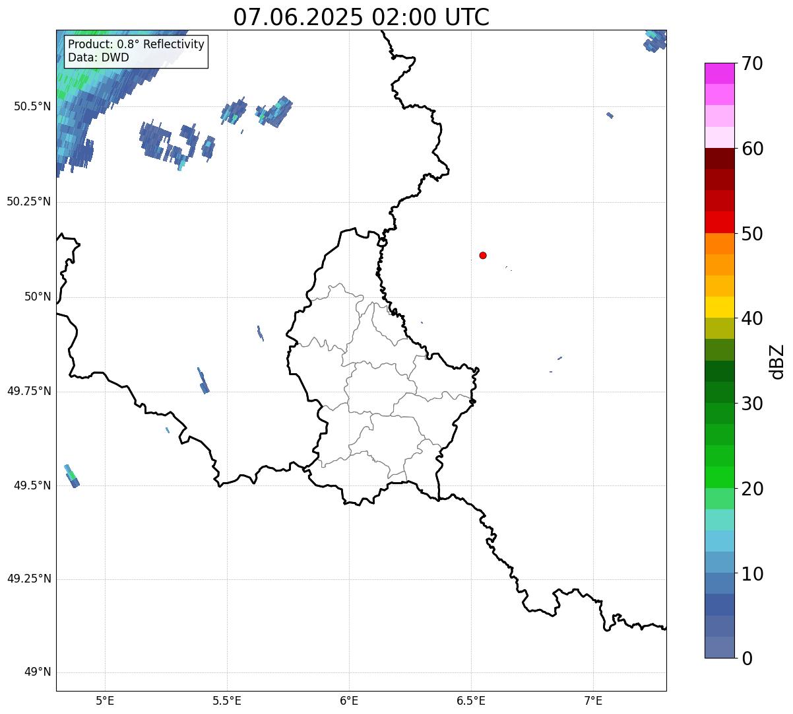The width and height of the screenshot is (793, 714).
Task: Click the 49.75°N latitude label
Action: 28,391
